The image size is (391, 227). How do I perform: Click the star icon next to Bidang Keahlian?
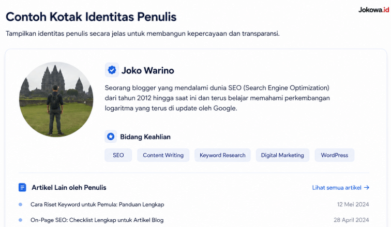(111, 137)
